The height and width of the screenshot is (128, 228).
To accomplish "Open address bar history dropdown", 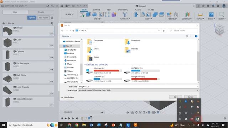I will click(159, 31).
